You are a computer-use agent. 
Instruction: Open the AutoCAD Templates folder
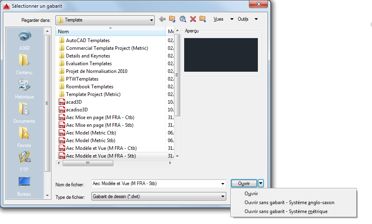coord(84,41)
